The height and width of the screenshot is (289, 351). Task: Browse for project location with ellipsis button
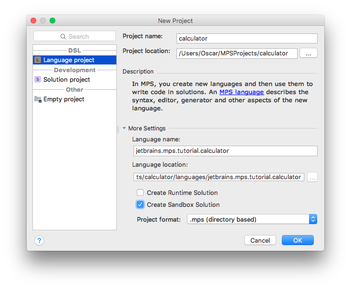[309, 53]
